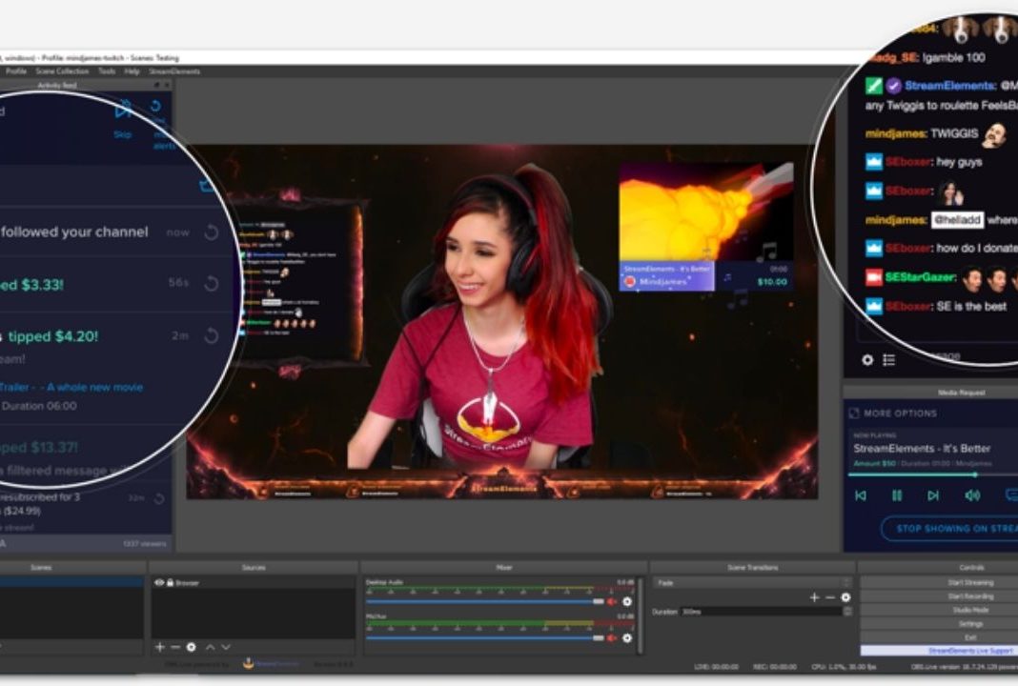Open Mic/Aux settings gear
The height and width of the screenshot is (686, 1018).
[x=627, y=638]
